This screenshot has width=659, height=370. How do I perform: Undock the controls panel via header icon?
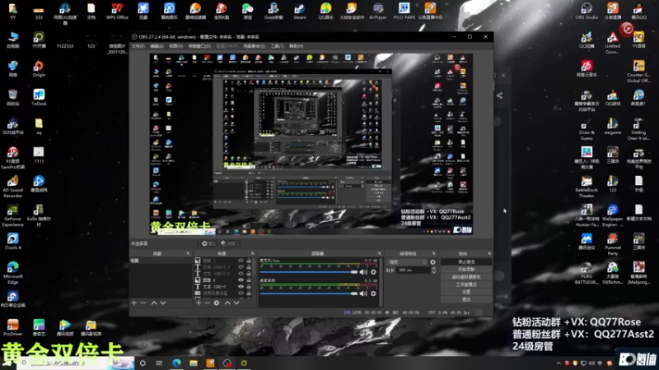(x=489, y=253)
